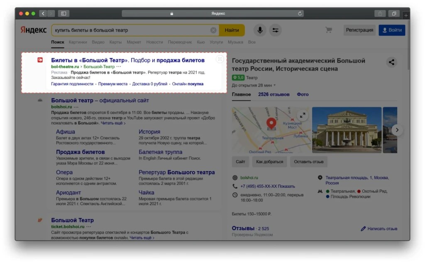Open the Safari share sheet icon

click(x=380, y=14)
